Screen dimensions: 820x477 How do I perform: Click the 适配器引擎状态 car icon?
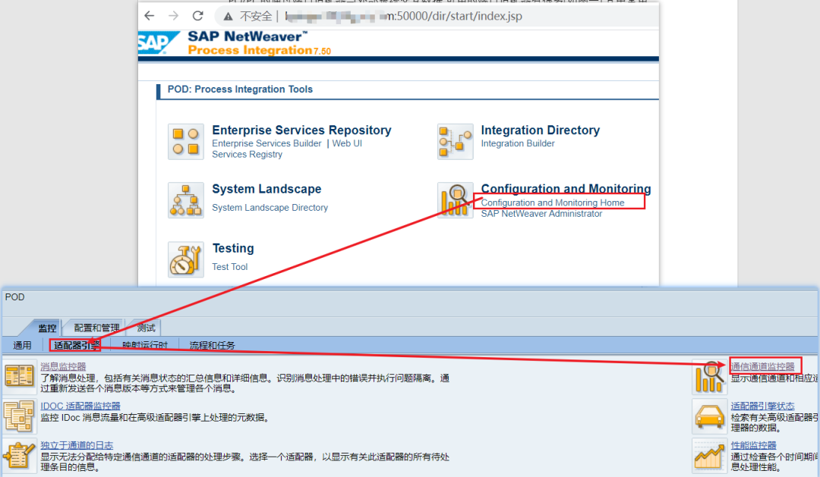pos(709,416)
